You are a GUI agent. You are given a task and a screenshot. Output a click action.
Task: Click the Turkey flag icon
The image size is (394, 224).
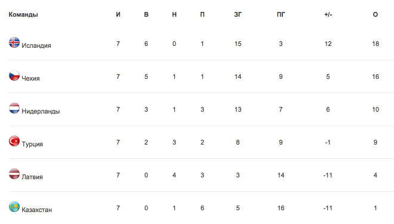pos(14,141)
